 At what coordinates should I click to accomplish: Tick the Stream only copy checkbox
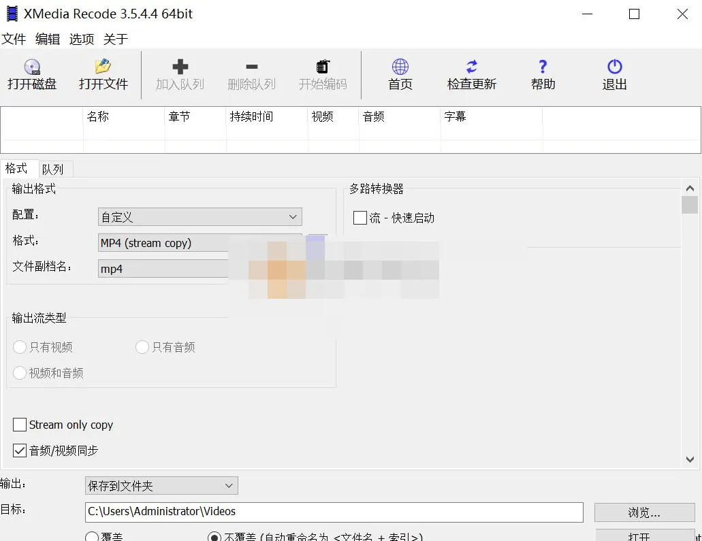20,425
